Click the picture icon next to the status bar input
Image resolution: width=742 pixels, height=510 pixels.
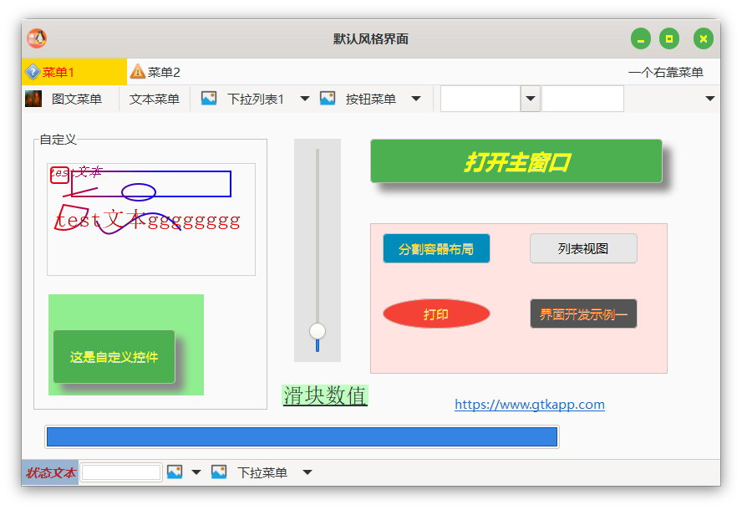[x=175, y=472]
